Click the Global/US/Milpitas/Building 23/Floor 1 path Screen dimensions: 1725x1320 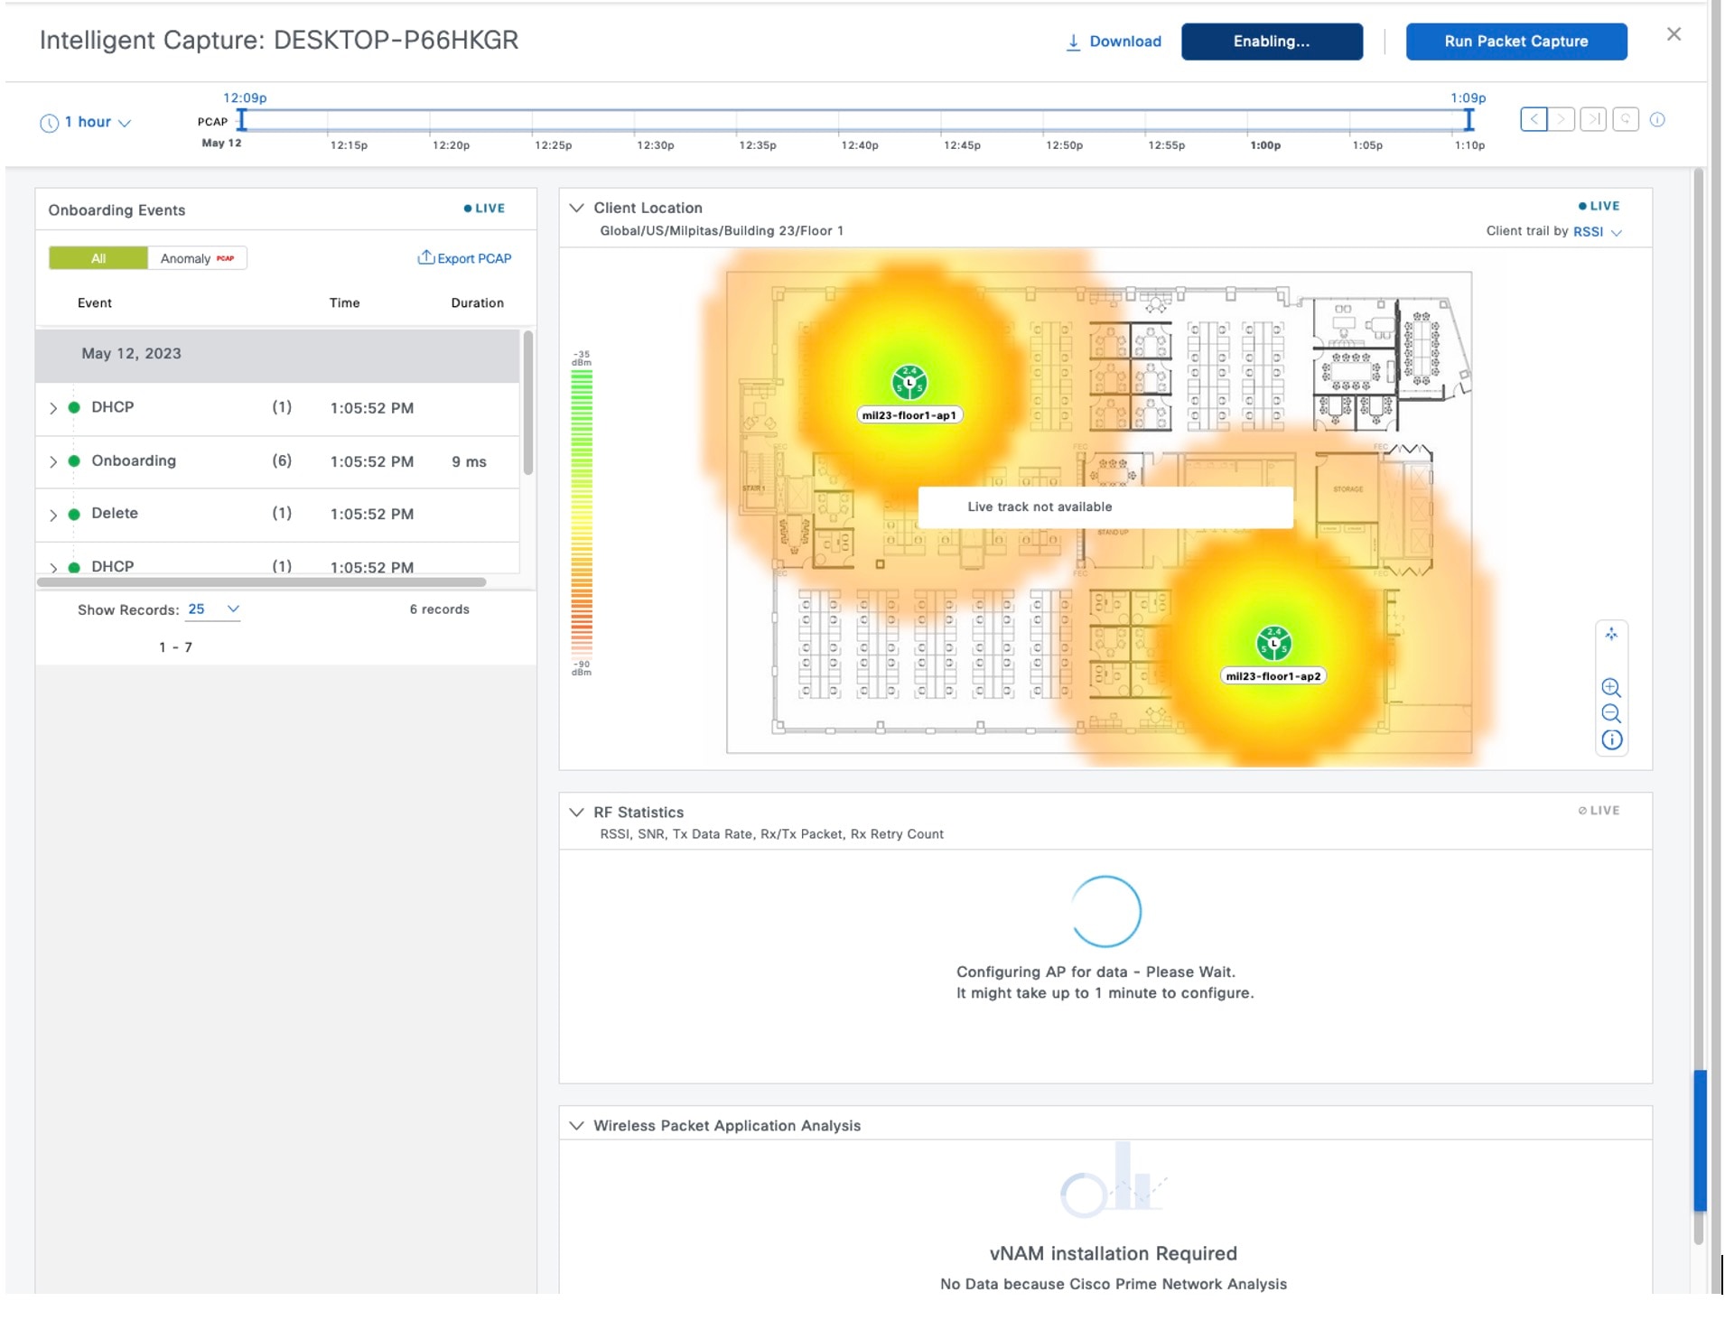722,231
